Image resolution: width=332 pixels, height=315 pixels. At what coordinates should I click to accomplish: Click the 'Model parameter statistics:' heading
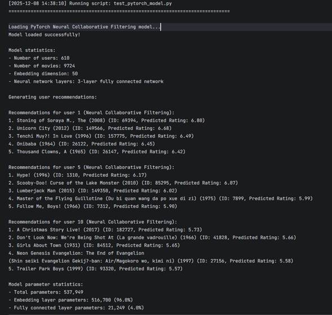tap(46, 285)
